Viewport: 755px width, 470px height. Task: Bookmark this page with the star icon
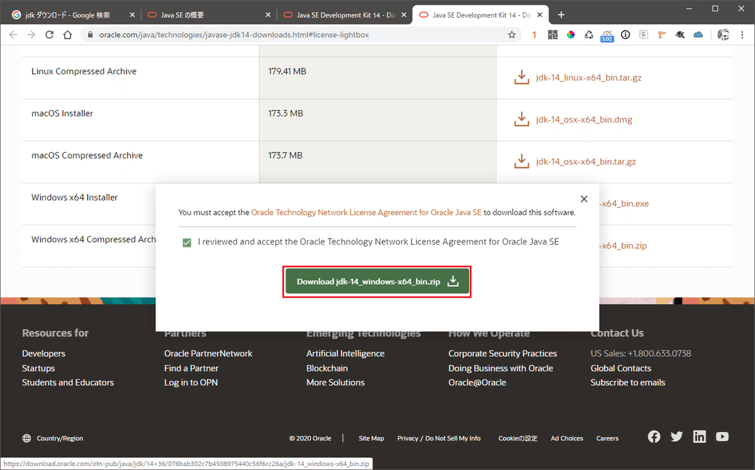point(512,35)
